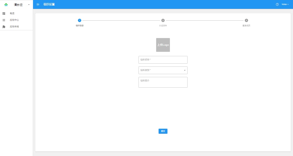The width and height of the screenshot is (293, 156).
Task: Focus the 组织名称 input field
Action: click(x=163, y=60)
